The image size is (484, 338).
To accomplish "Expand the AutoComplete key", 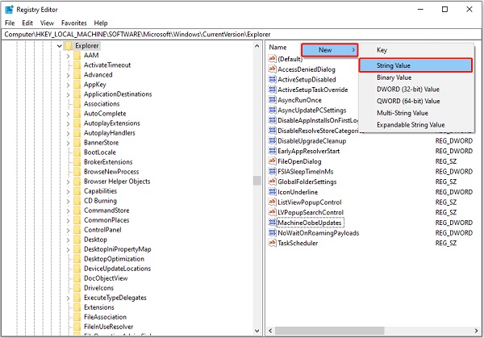I will coord(68,114).
